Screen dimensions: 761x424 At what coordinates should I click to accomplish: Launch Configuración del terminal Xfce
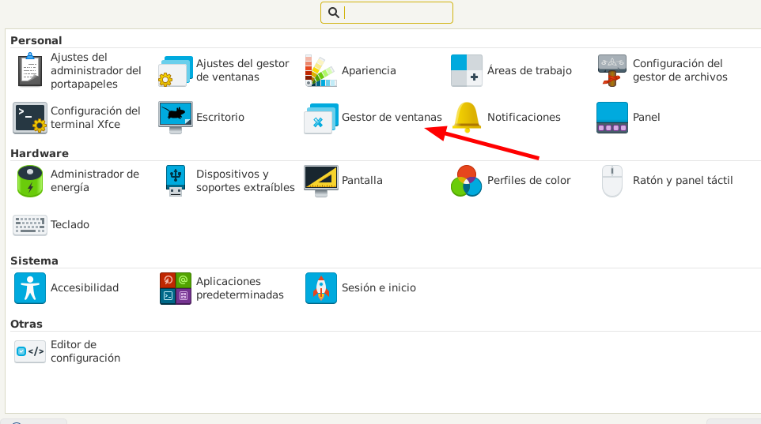point(30,117)
